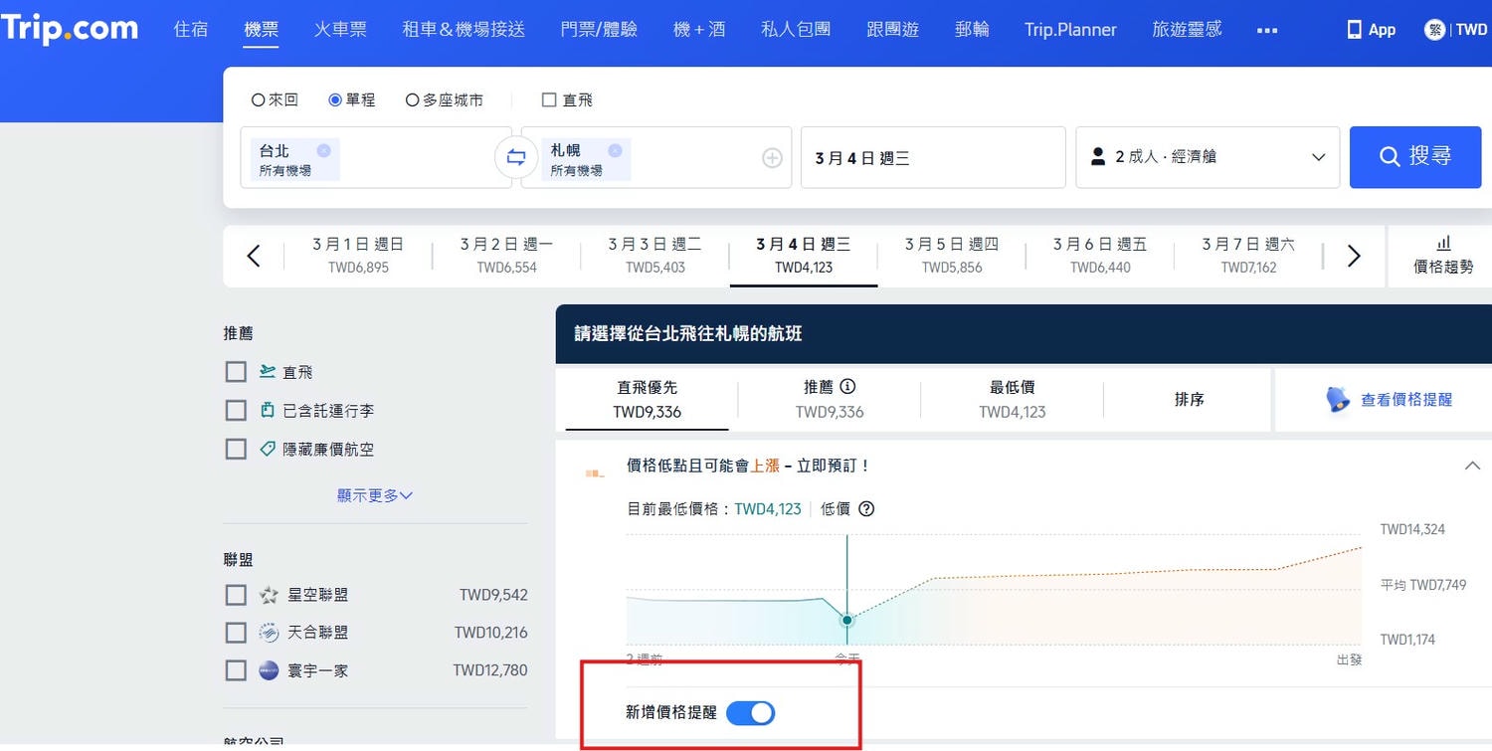Click the price alert bell icon
1492x751 pixels.
pos(1338,399)
